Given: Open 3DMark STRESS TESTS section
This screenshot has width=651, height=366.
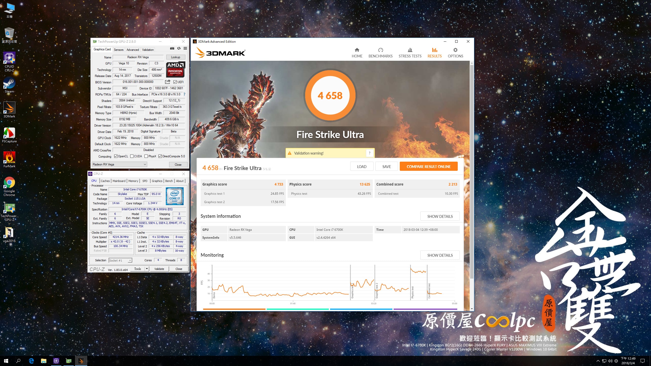Looking at the screenshot, I should point(410,53).
